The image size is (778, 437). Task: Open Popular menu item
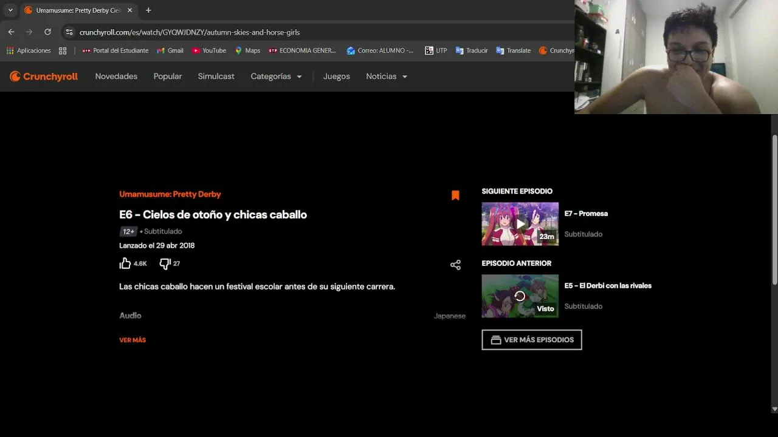[168, 76]
